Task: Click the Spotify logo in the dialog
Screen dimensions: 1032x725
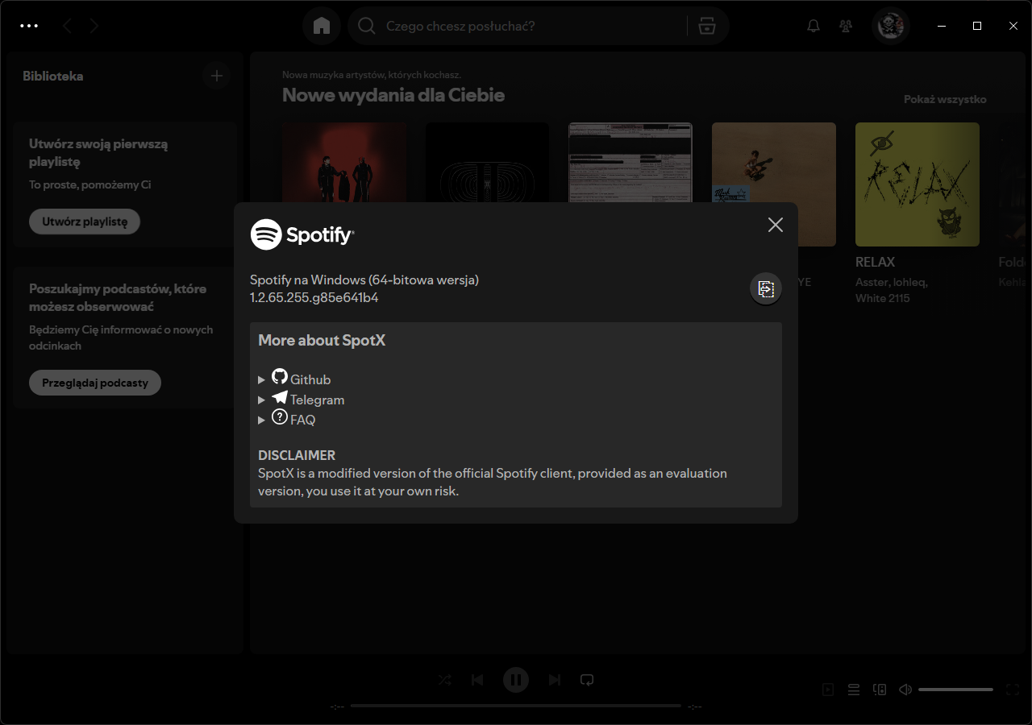Action: pyautogui.click(x=302, y=234)
